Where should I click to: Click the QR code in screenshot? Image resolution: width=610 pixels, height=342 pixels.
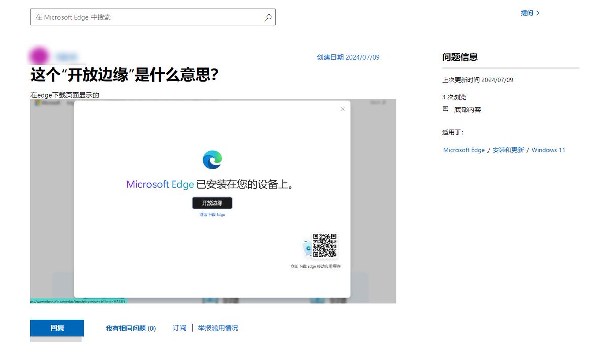(x=324, y=245)
